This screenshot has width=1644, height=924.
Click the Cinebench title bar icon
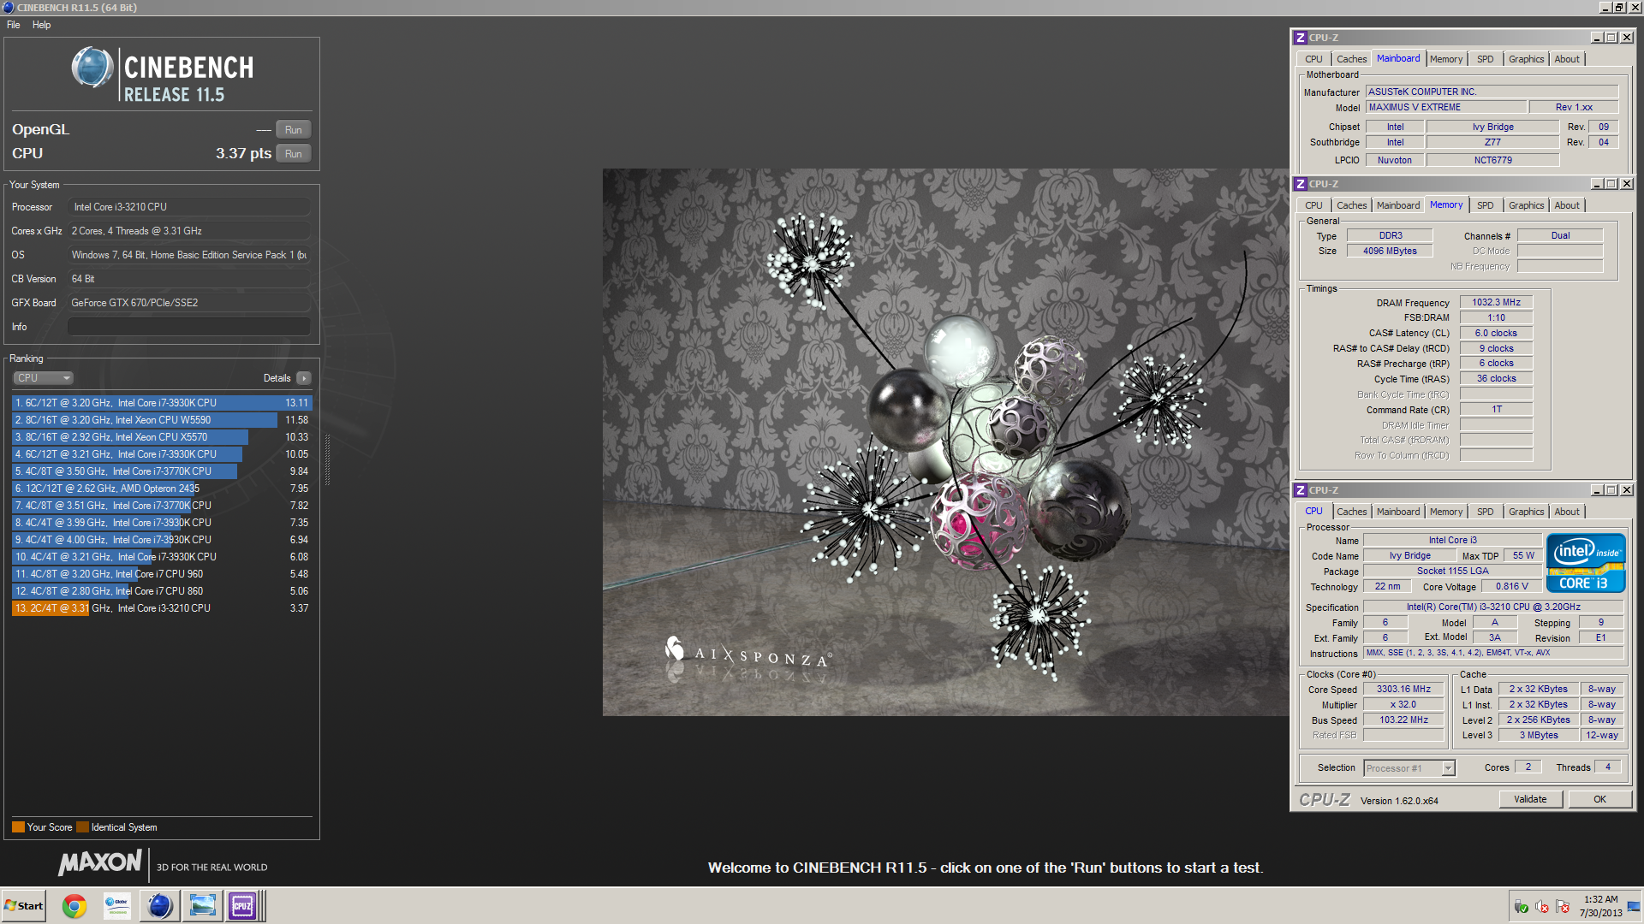pyautogui.click(x=9, y=7)
